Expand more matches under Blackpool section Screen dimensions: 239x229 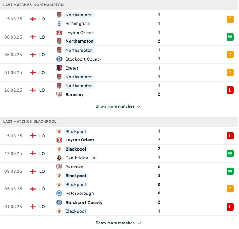point(115,223)
